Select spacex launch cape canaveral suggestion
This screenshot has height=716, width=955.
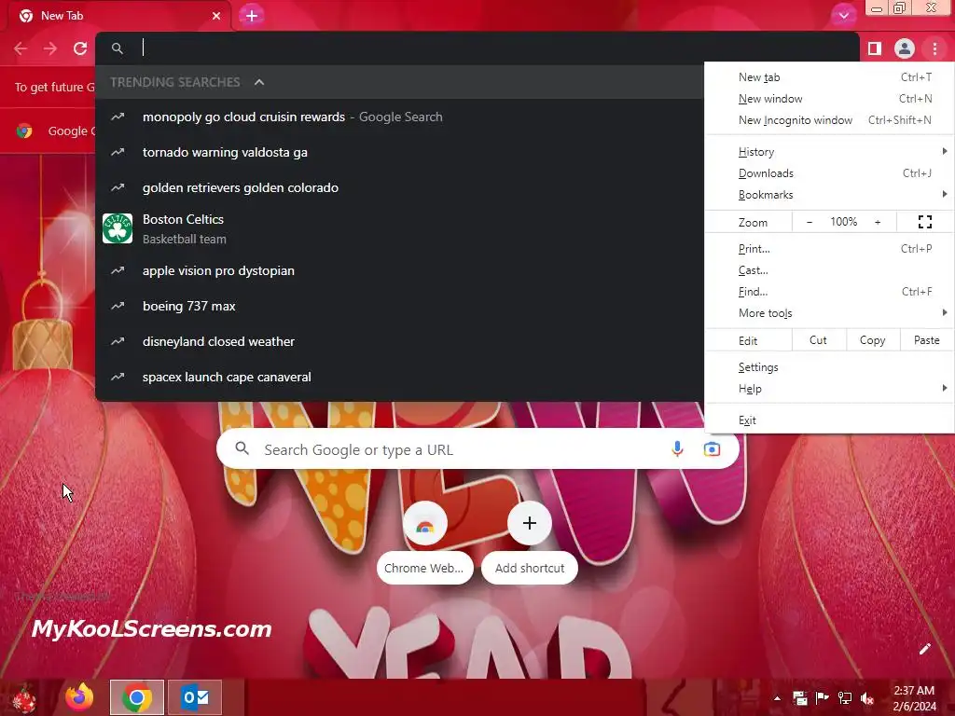click(399, 377)
